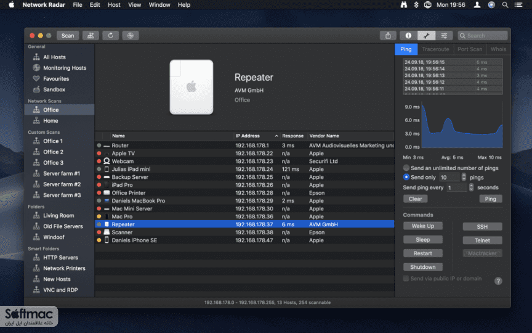532x333 pixels.
Task: Switch to the Port Scan tab
Action: click(x=470, y=49)
